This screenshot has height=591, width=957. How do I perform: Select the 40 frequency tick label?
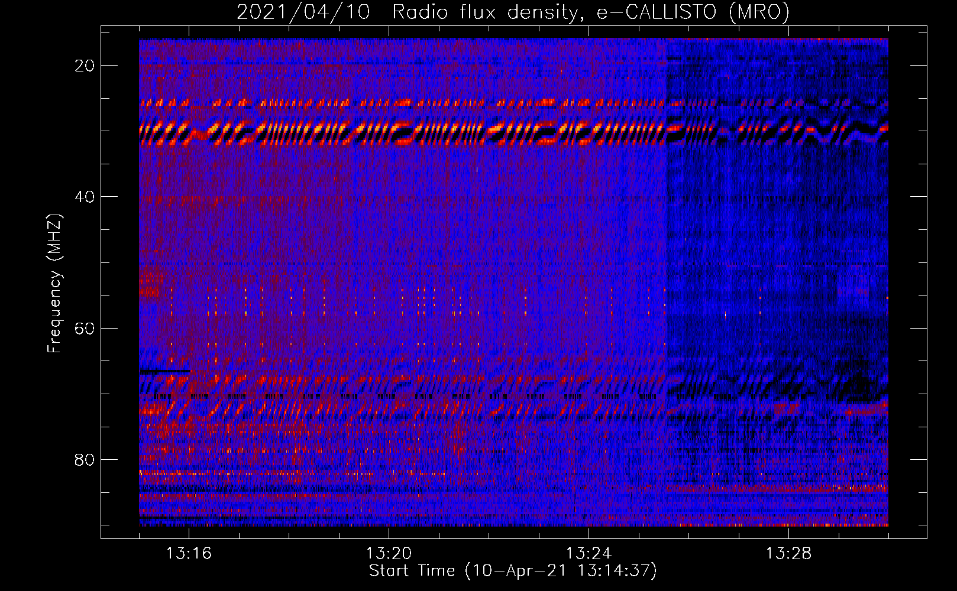click(x=85, y=197)
